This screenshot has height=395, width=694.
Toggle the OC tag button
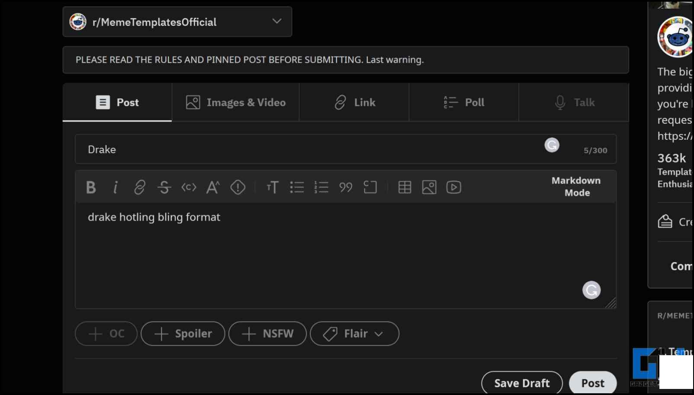(x=106, y=334)
